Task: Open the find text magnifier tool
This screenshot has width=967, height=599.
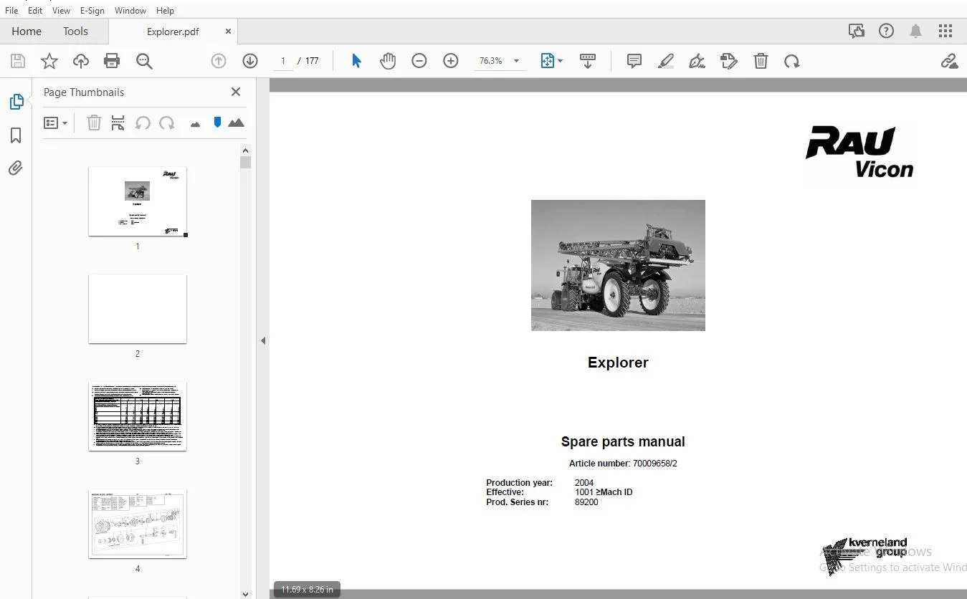Action: [x=144, y=61]
